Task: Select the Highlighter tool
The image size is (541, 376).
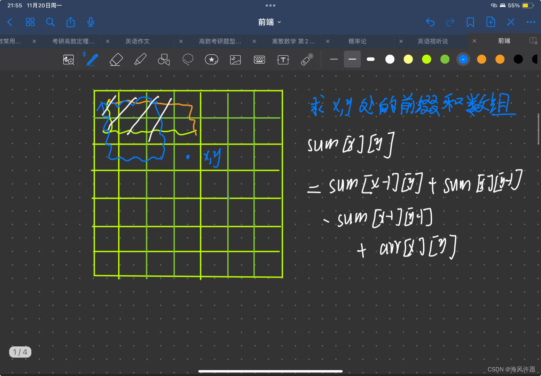Action: pyautogui.click(x=140, y=60)
